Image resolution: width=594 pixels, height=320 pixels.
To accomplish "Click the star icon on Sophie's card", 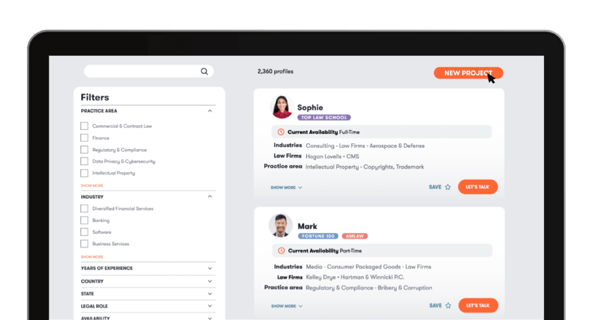I will [x=448, y=187].
